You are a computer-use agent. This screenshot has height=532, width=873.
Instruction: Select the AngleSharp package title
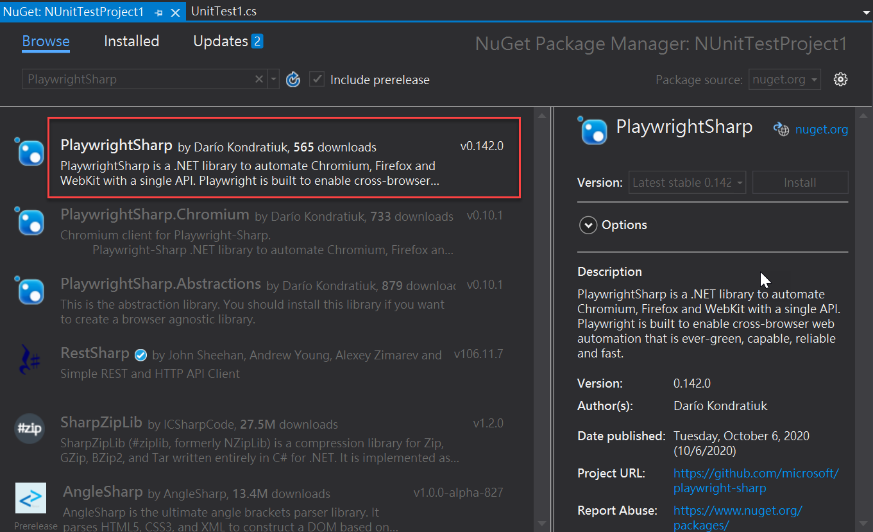pyautogui.click(x=103, y=492)
